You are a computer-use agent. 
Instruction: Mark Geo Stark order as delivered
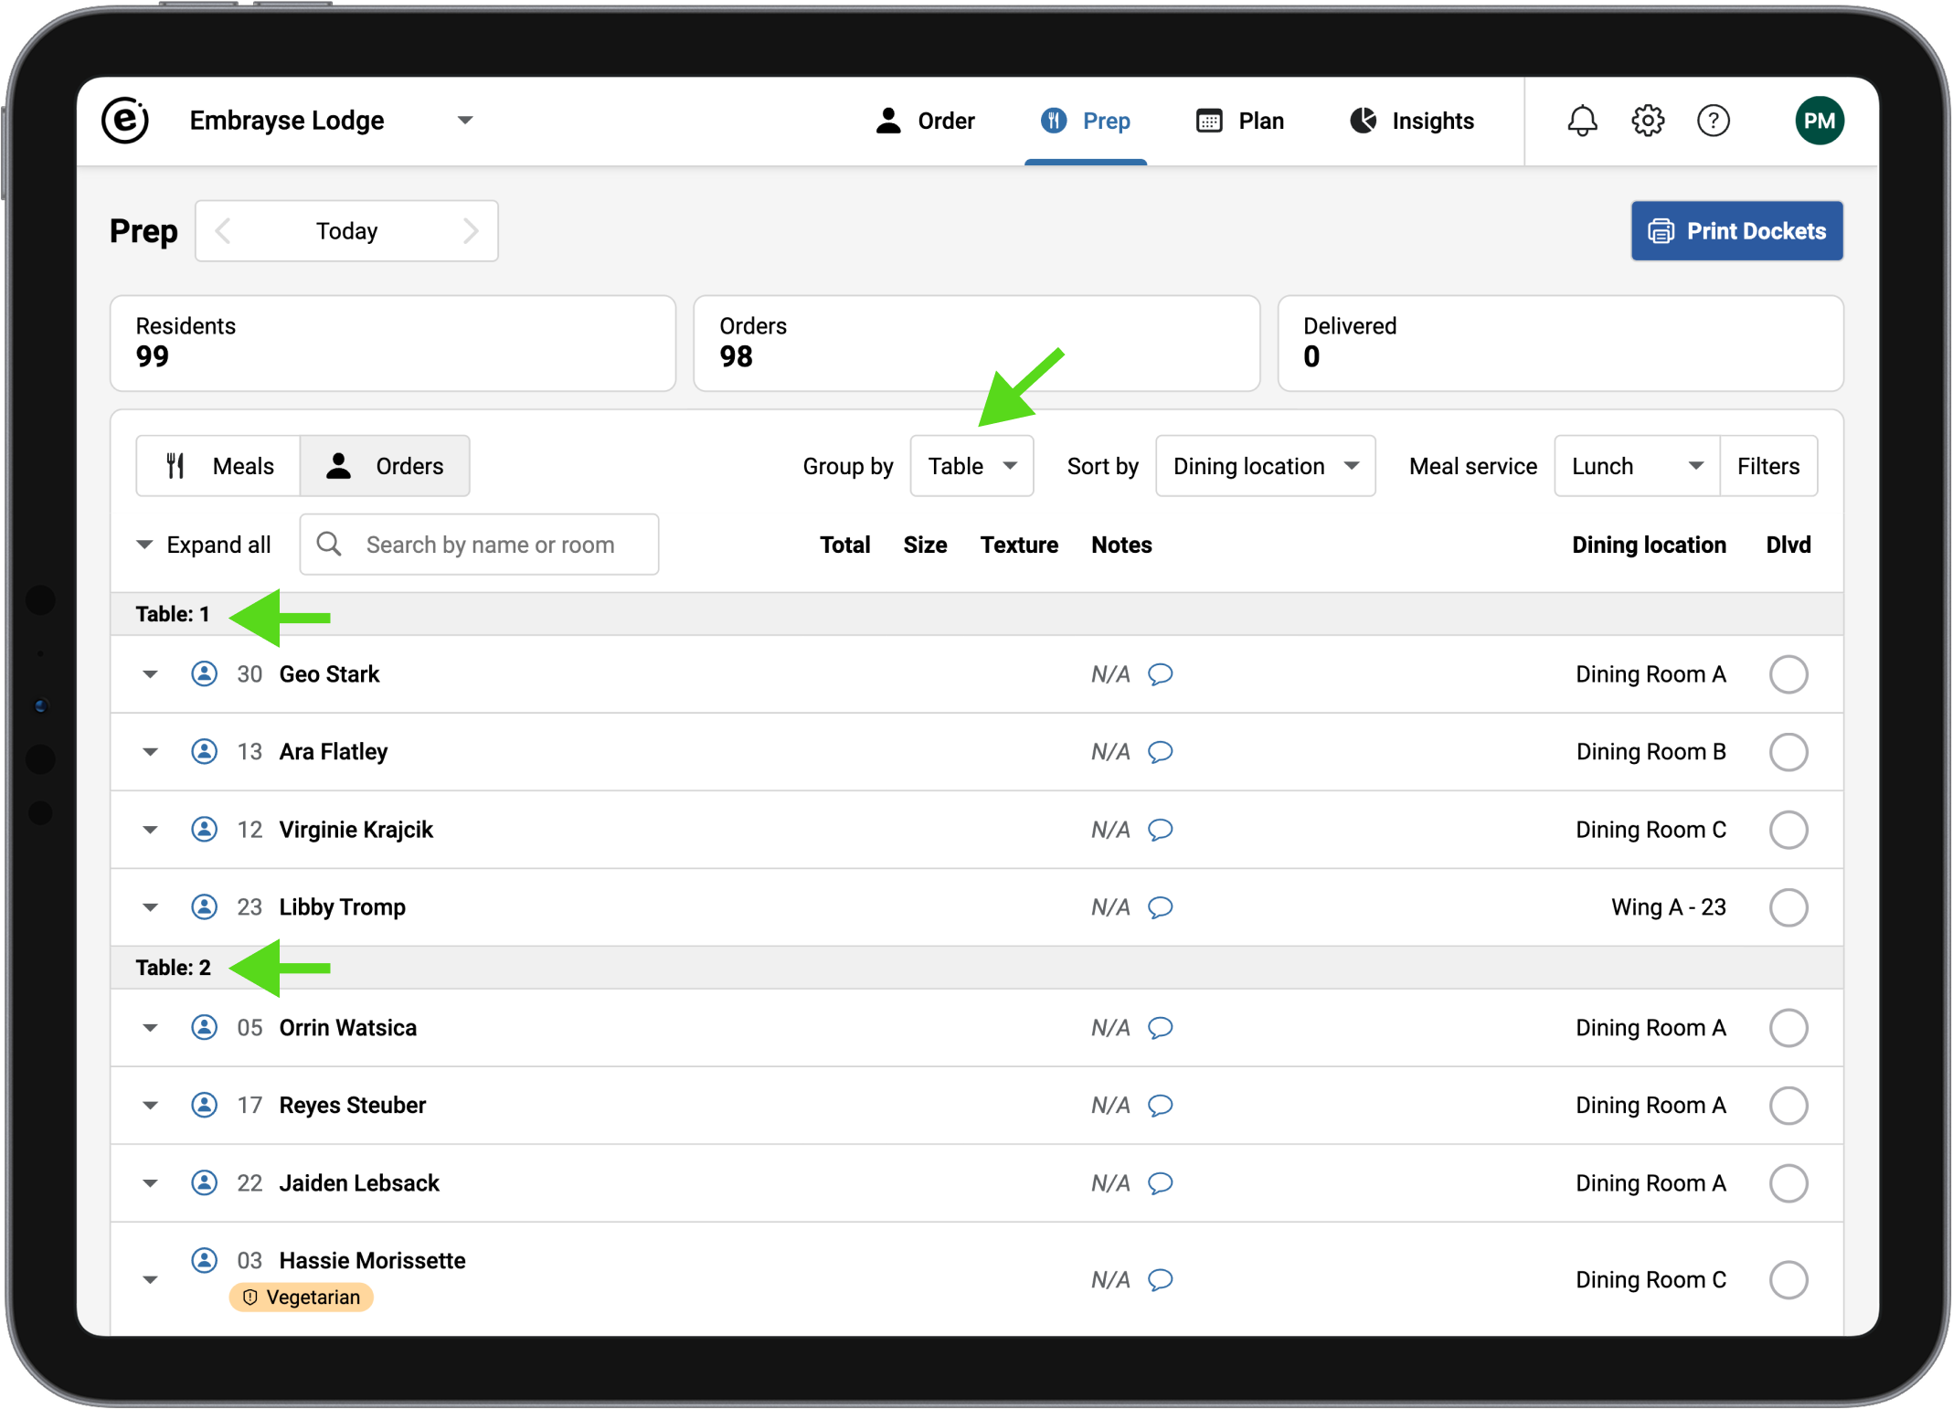pos(1788,674)
